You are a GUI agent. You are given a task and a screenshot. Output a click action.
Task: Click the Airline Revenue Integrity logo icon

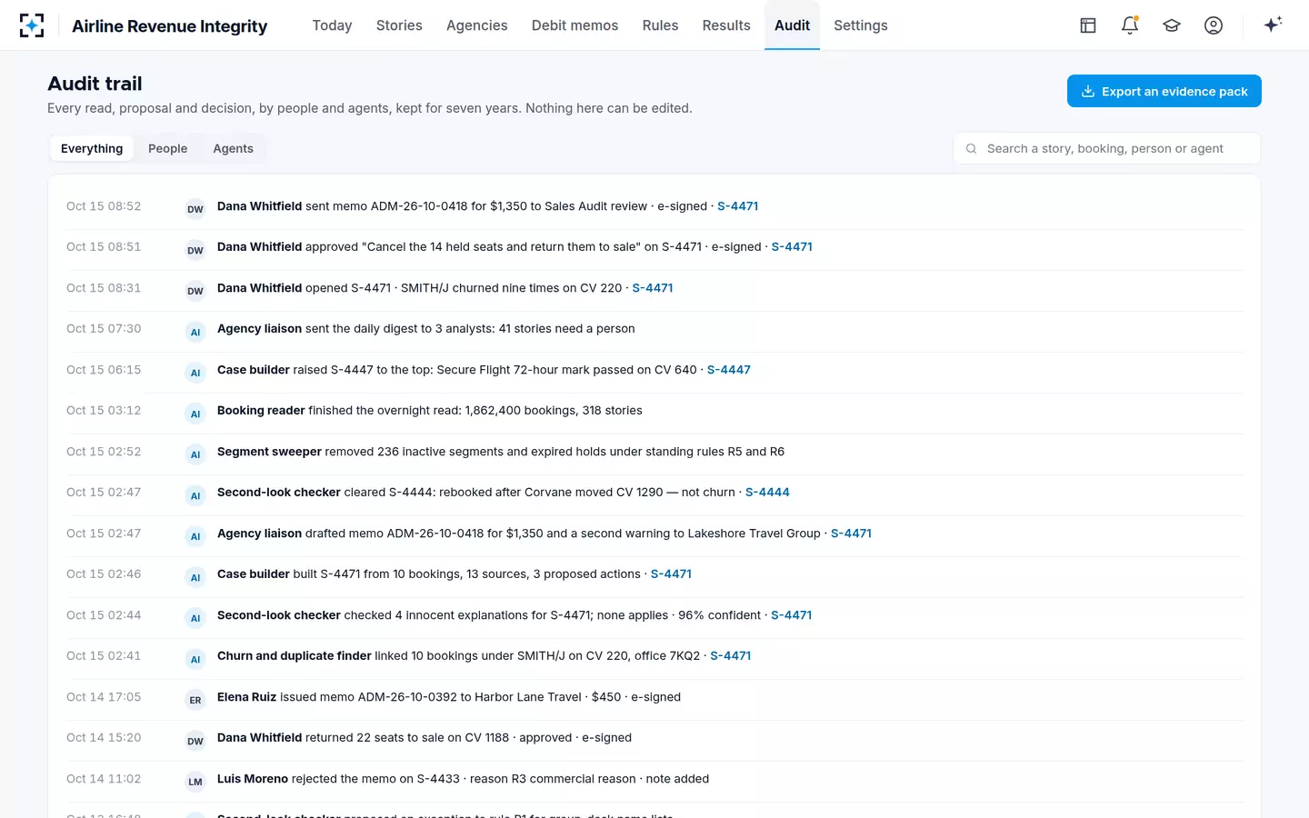pos(32,25)
